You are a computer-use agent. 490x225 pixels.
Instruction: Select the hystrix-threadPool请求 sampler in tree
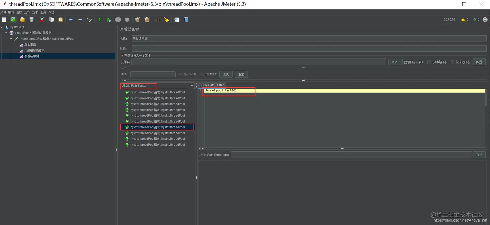47,39
